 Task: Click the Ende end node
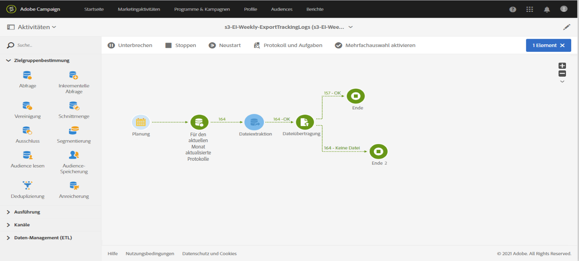355,96
